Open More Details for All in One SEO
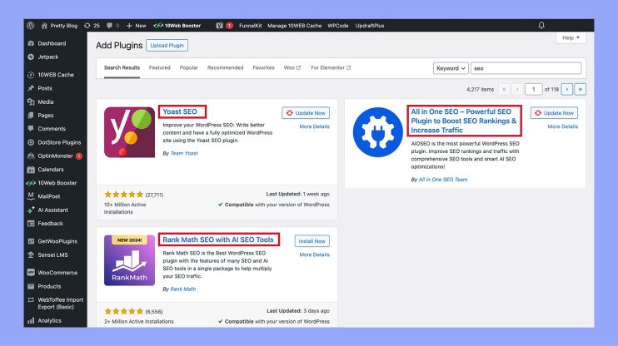Screen dimensions: 618x346 (x=562, y=126)
